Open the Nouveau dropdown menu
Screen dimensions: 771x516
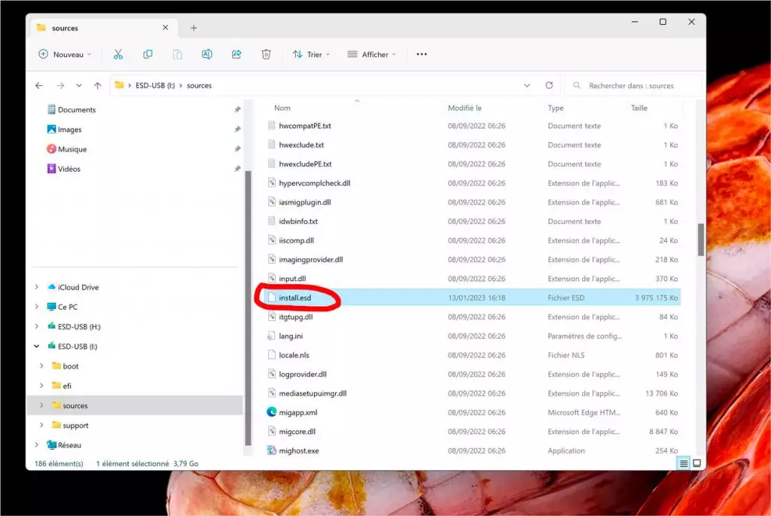(x=65, y=54)
